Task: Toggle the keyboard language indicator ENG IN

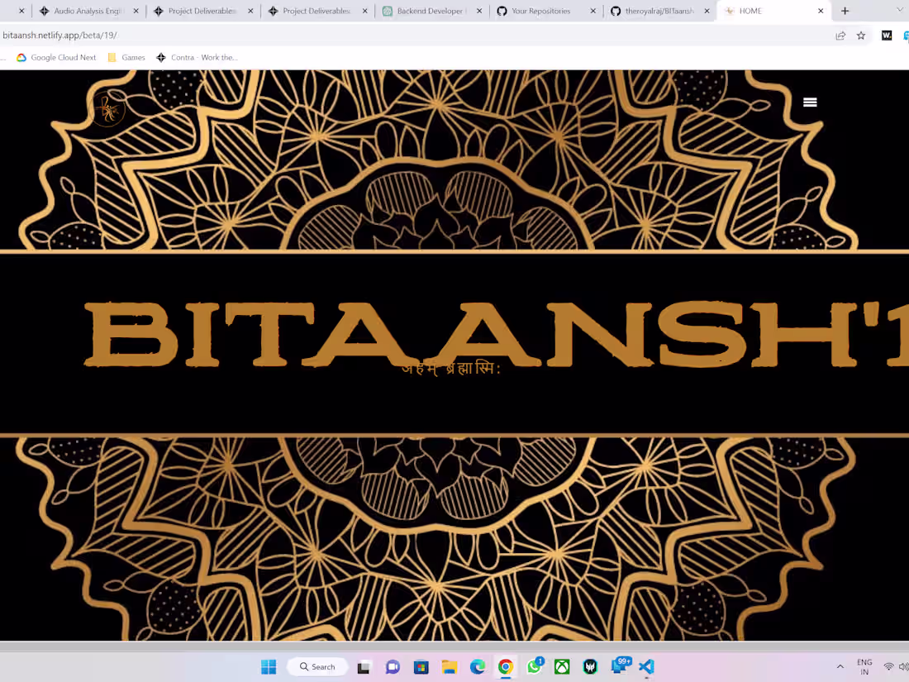Action: coord(864,666)
